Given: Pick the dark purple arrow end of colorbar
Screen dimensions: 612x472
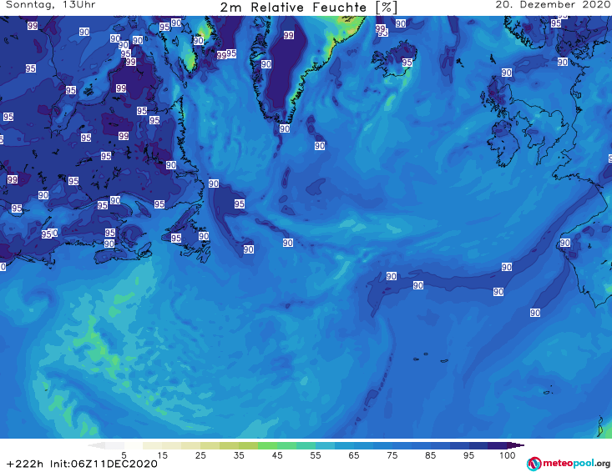Looking at the screenshot, I should tap(516, 445).
